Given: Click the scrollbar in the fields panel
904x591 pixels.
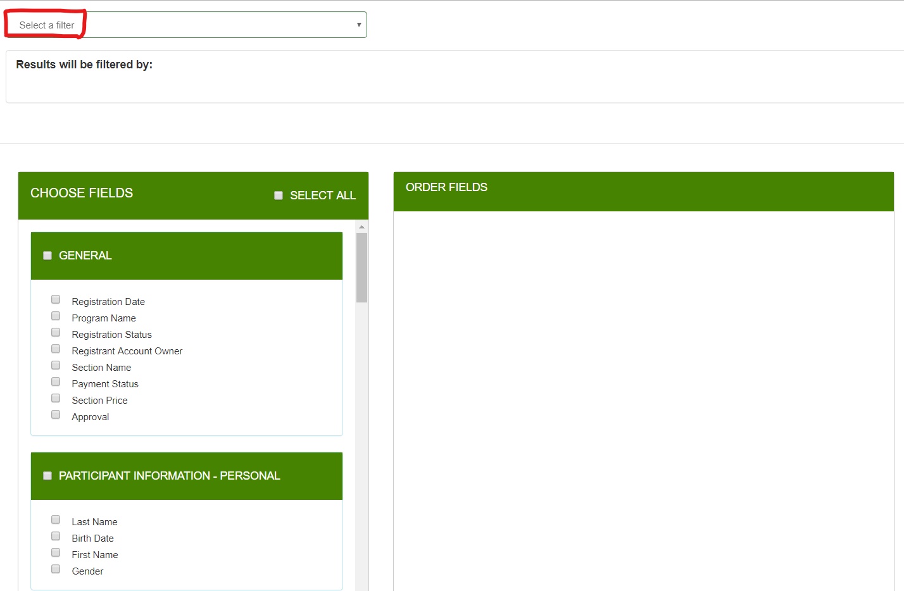Looking at the screenshot, I should 361,268.
